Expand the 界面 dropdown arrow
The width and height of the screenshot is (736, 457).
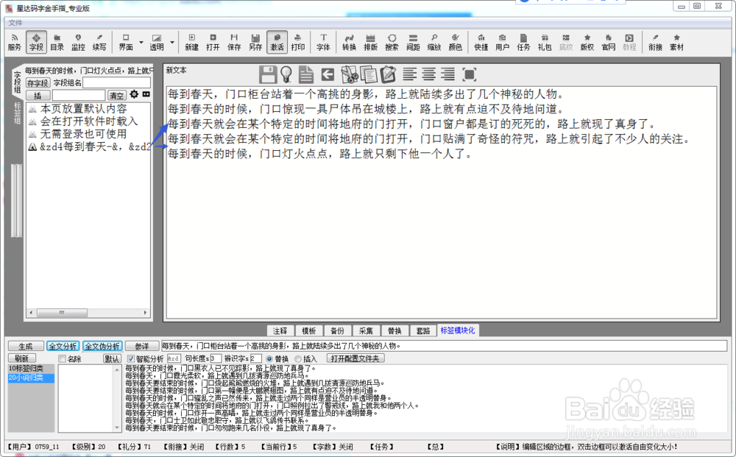tap(141, 42)
